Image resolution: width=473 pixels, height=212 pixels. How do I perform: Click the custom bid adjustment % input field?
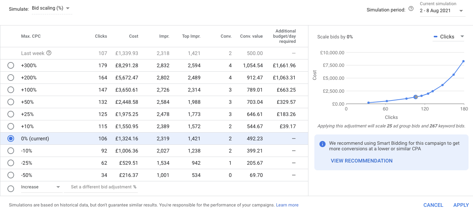(x=101, y=187)
